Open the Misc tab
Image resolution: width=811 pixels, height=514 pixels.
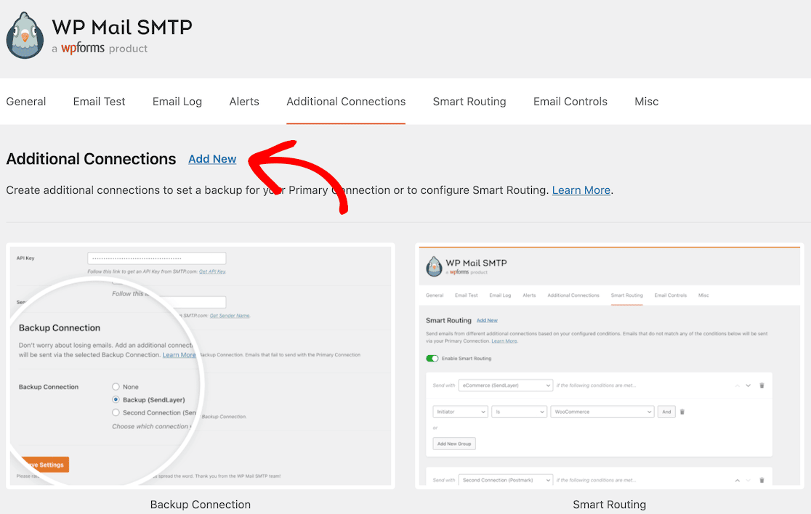[647, 102]
